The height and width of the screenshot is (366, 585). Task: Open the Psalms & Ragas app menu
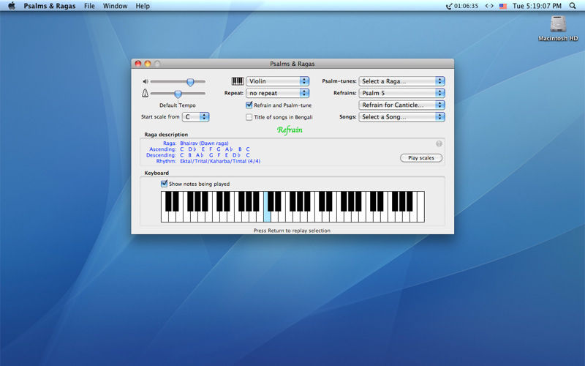(x=49, y=6)
